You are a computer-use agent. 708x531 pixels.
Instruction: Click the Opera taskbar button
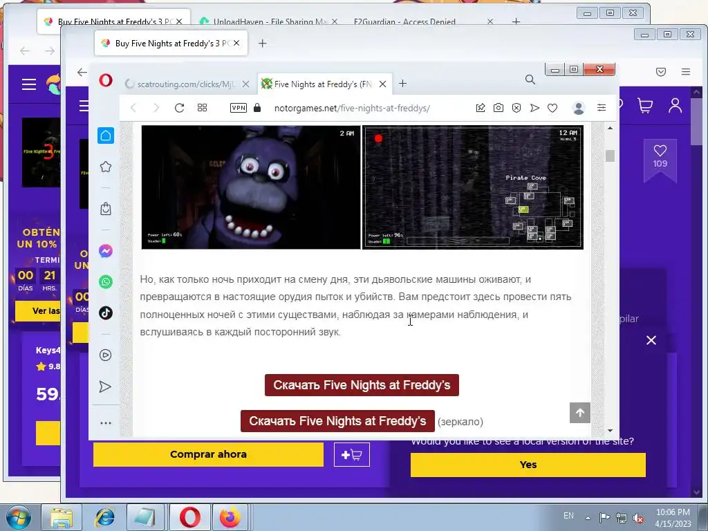click(190, 517)
